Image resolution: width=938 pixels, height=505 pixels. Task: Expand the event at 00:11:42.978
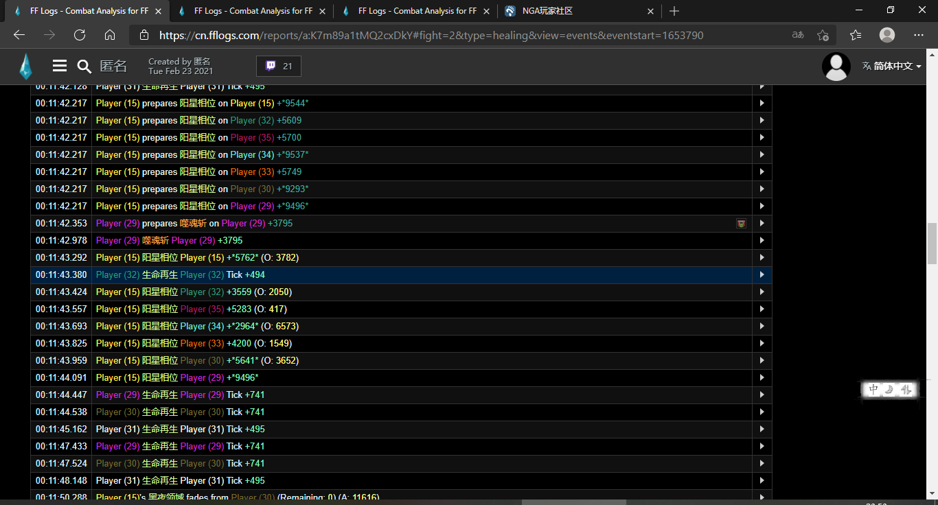[762, 241]
